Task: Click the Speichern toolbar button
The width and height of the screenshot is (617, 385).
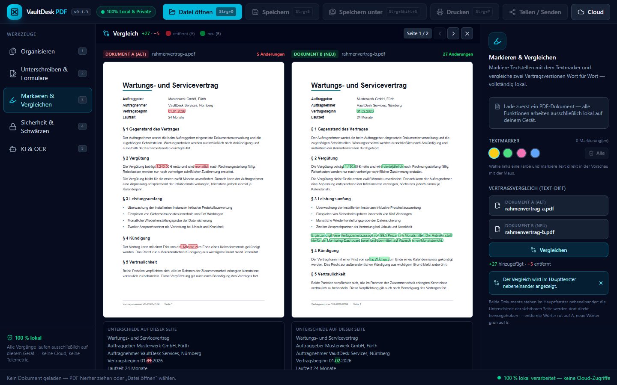Action: click(282, 12)
